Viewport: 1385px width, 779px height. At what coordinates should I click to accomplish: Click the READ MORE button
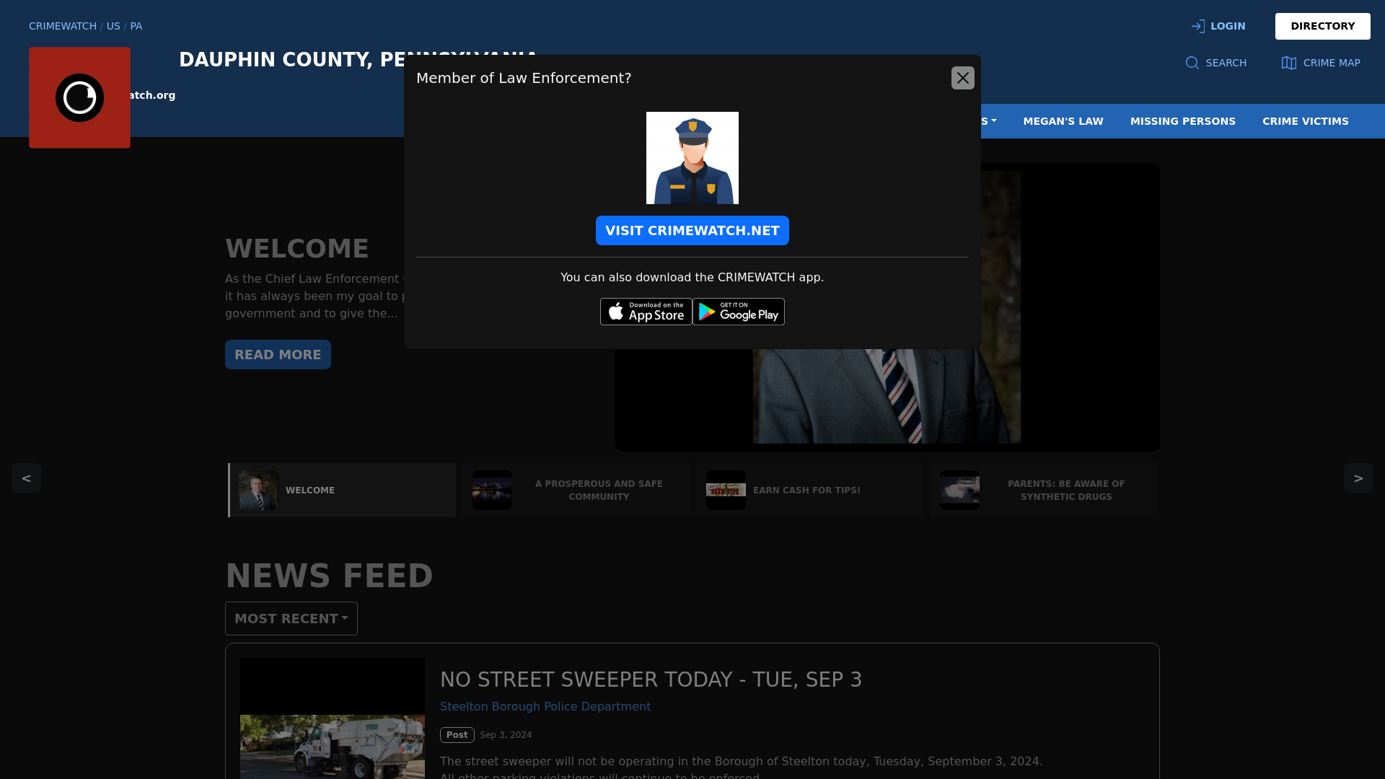[278, 355]
